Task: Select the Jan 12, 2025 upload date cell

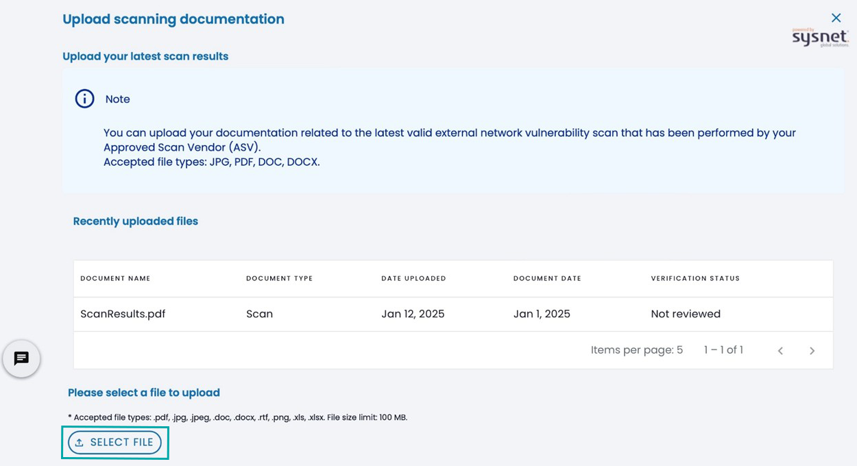Action: coord(413,314)
